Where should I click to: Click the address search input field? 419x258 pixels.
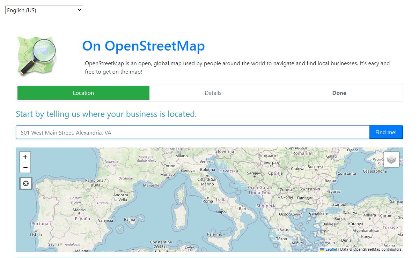tap(193, 132)
